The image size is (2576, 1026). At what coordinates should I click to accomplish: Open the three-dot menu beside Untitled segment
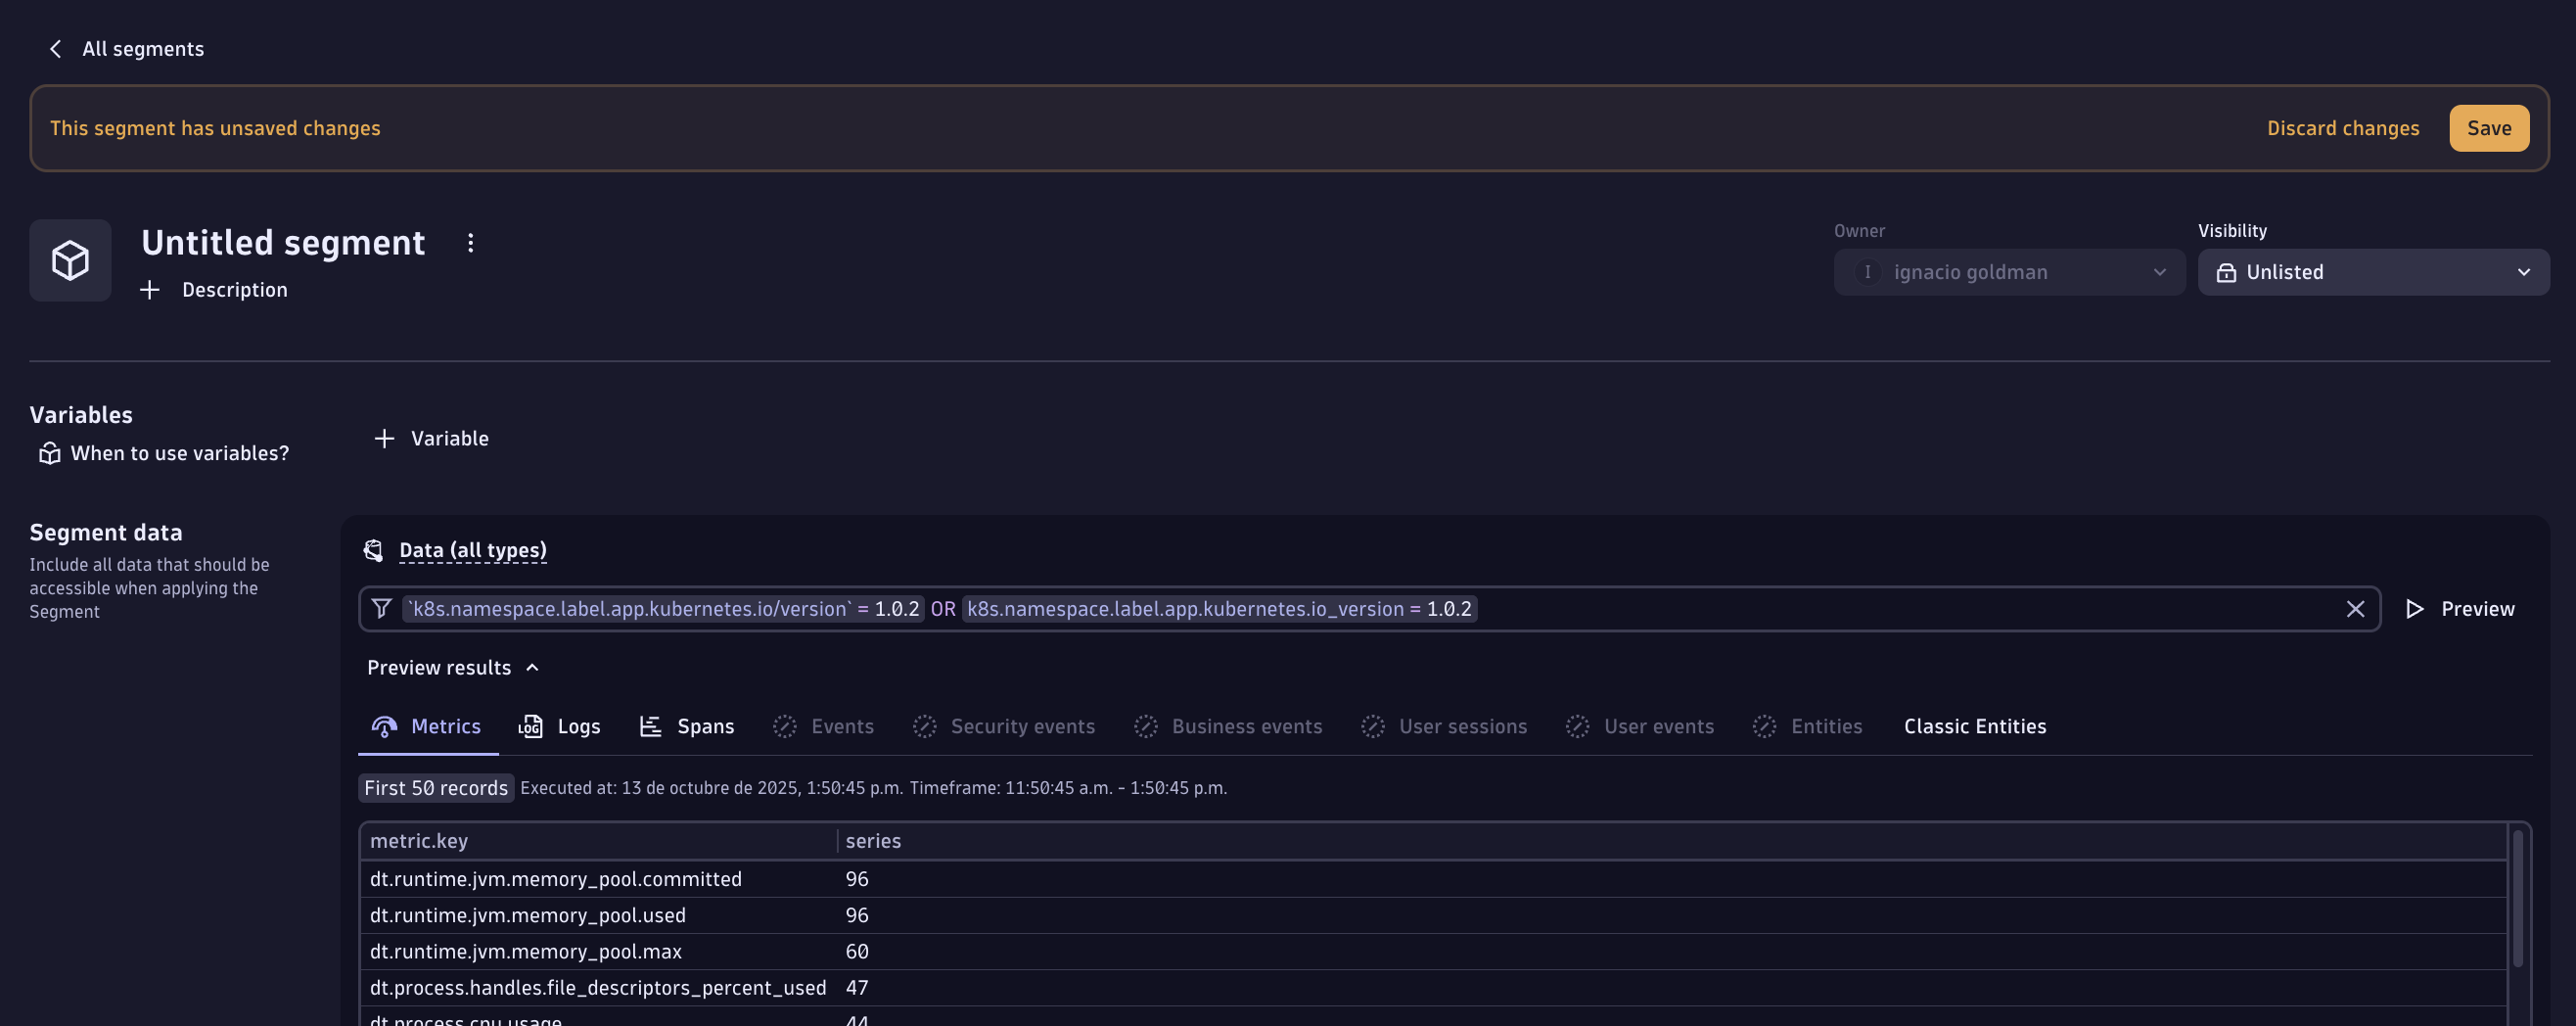470,243
